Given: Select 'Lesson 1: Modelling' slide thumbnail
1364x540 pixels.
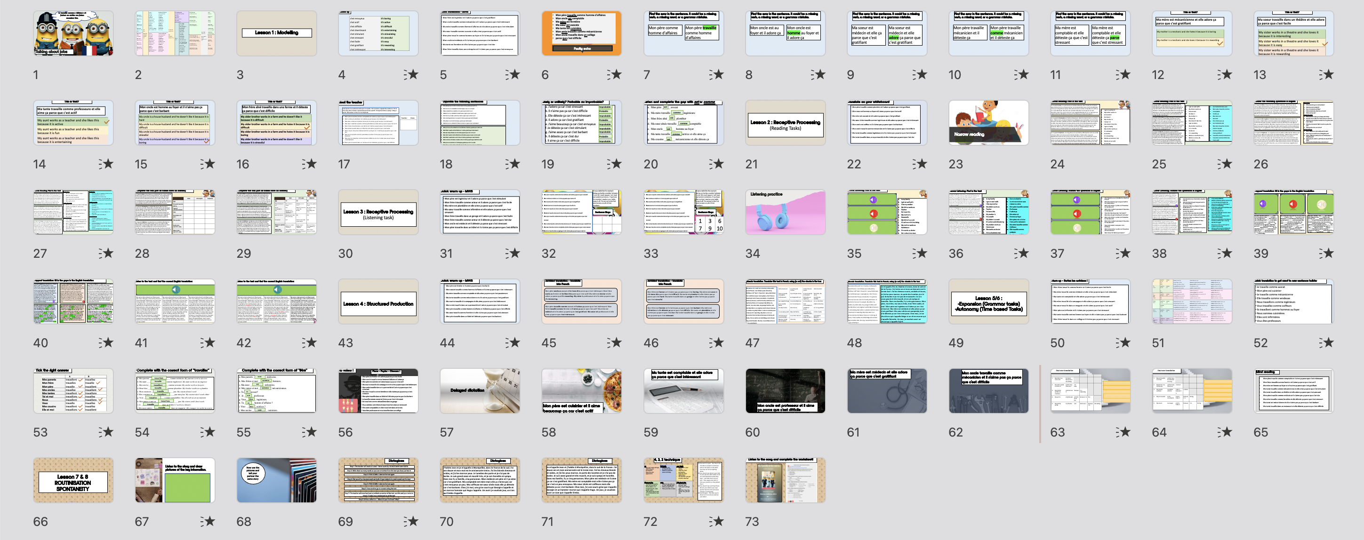Looking at the screenshot, I should point(276,33).
